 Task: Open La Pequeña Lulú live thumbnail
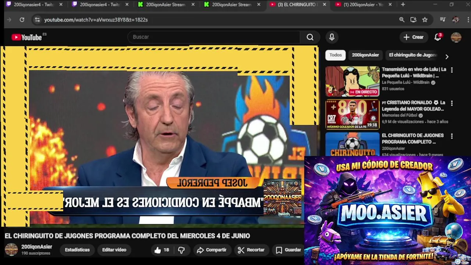point(352,81)
